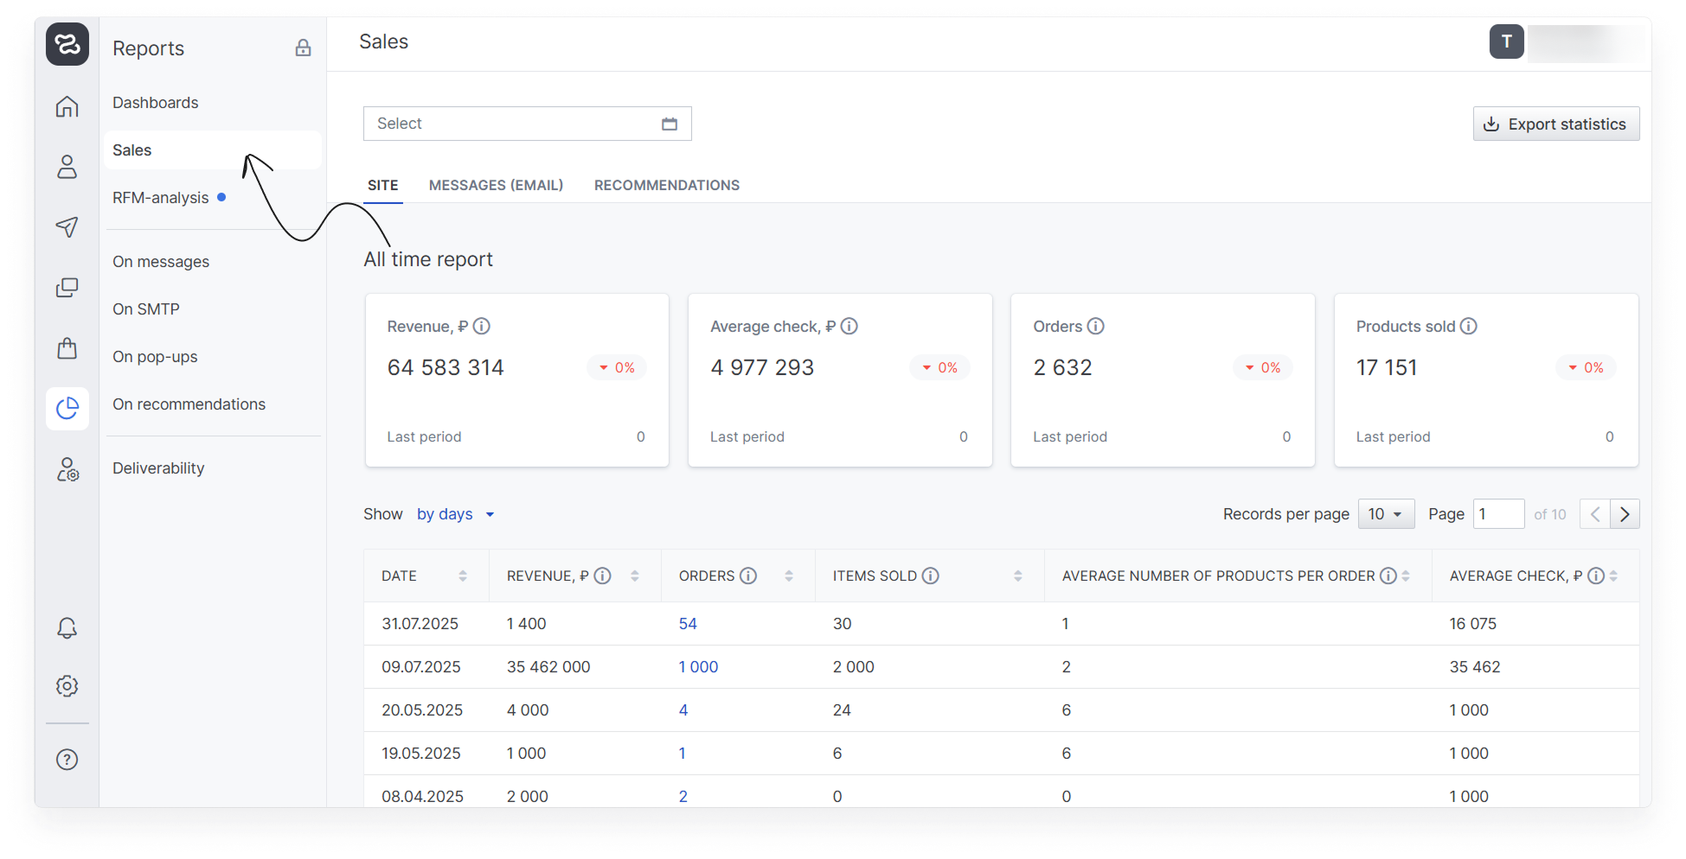This screenshot has height=859, width=1686.
Task: Sort by Items Sold column arrows
Action: pyautogui.click(x=1017, y=576)
